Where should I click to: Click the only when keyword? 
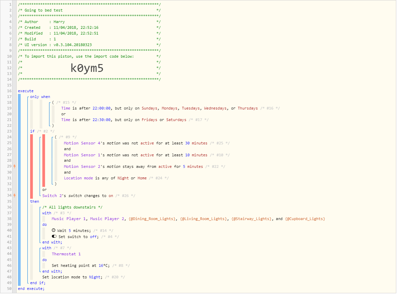point(40,97)
